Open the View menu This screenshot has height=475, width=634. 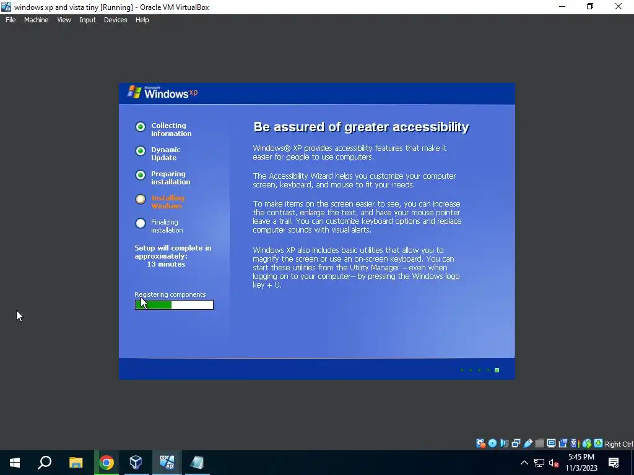click(x=64, y=20)
